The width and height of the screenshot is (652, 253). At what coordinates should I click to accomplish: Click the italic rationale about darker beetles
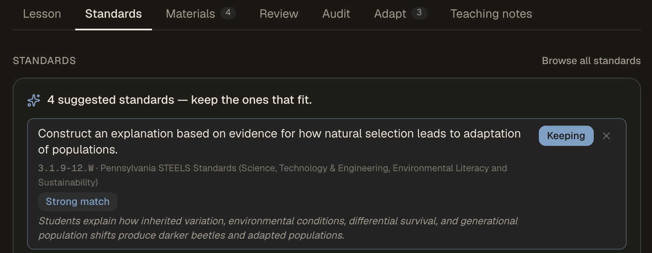tap(278, 228)
